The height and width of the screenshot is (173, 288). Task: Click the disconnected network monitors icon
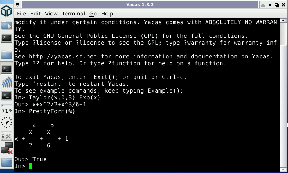point(6,148)
